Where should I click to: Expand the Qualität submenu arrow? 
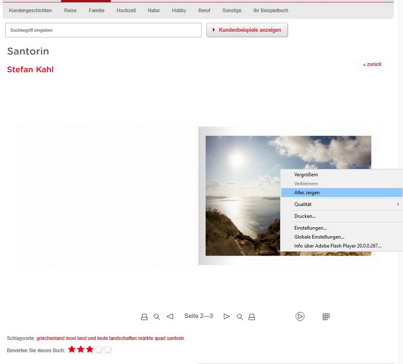(x=398, y=204)
